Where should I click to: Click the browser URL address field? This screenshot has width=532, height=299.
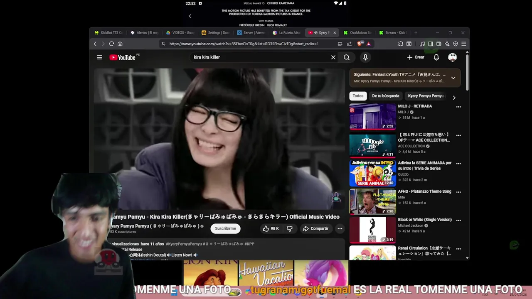[249, 44]
